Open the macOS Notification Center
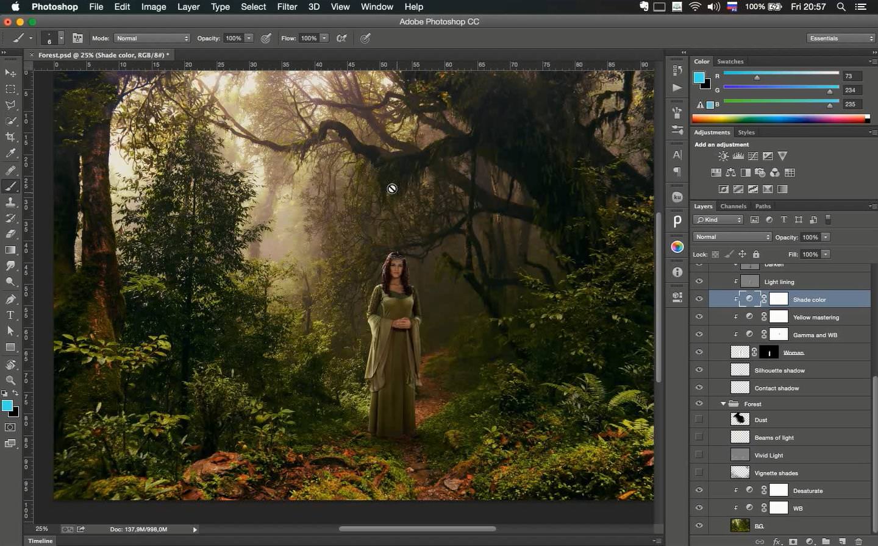This screenshot has width=878, height=546. click(x=861, y=7)
